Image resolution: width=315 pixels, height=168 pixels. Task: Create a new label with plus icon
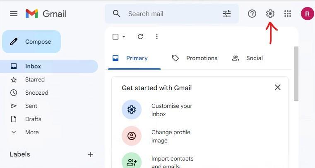click(91, 154)
